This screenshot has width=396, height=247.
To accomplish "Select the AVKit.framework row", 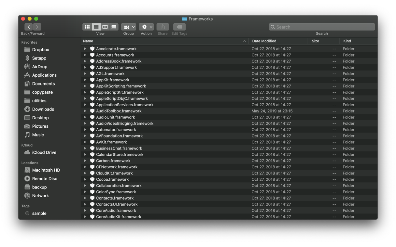I will pyautogui.click(x=229, y=142).
